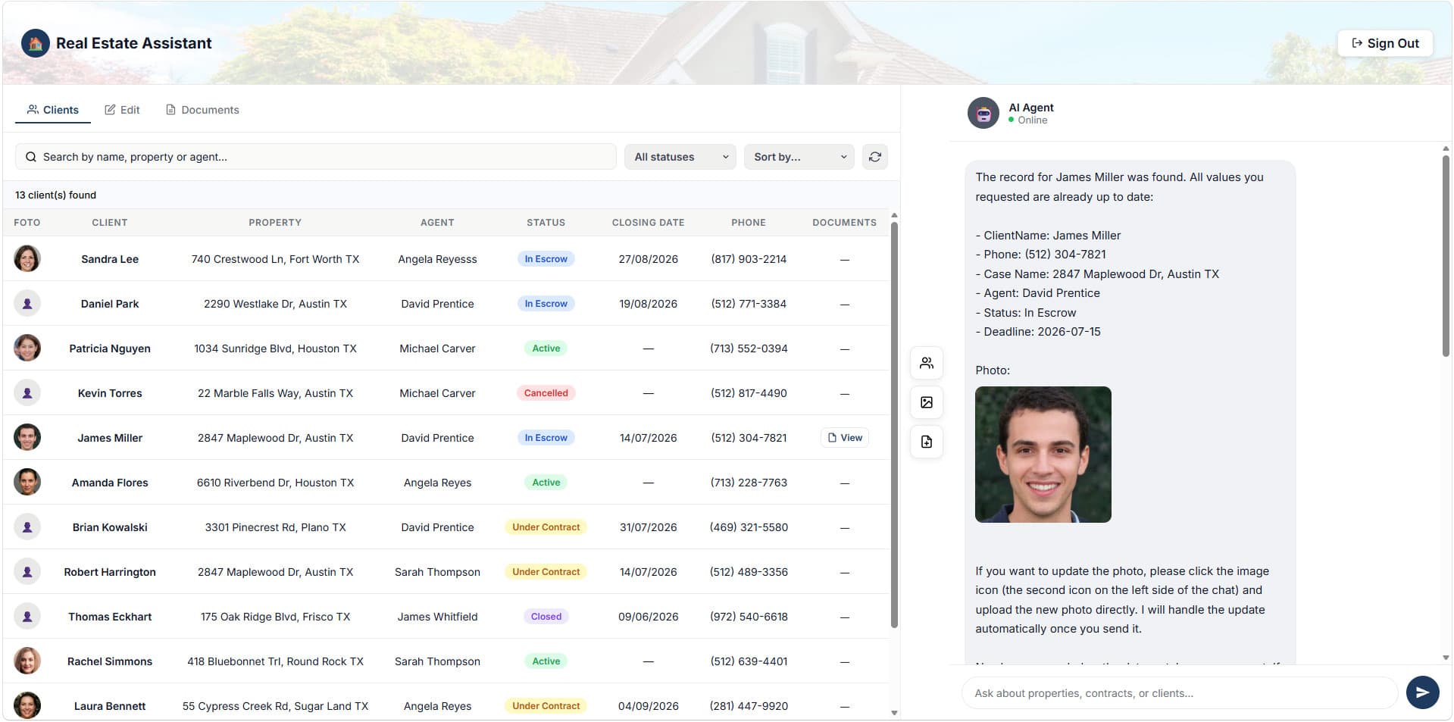This screenshot has height=722, width=1454.
Task: Click Robert Harrington's placeholder avatar
Action: pos(27,571)
